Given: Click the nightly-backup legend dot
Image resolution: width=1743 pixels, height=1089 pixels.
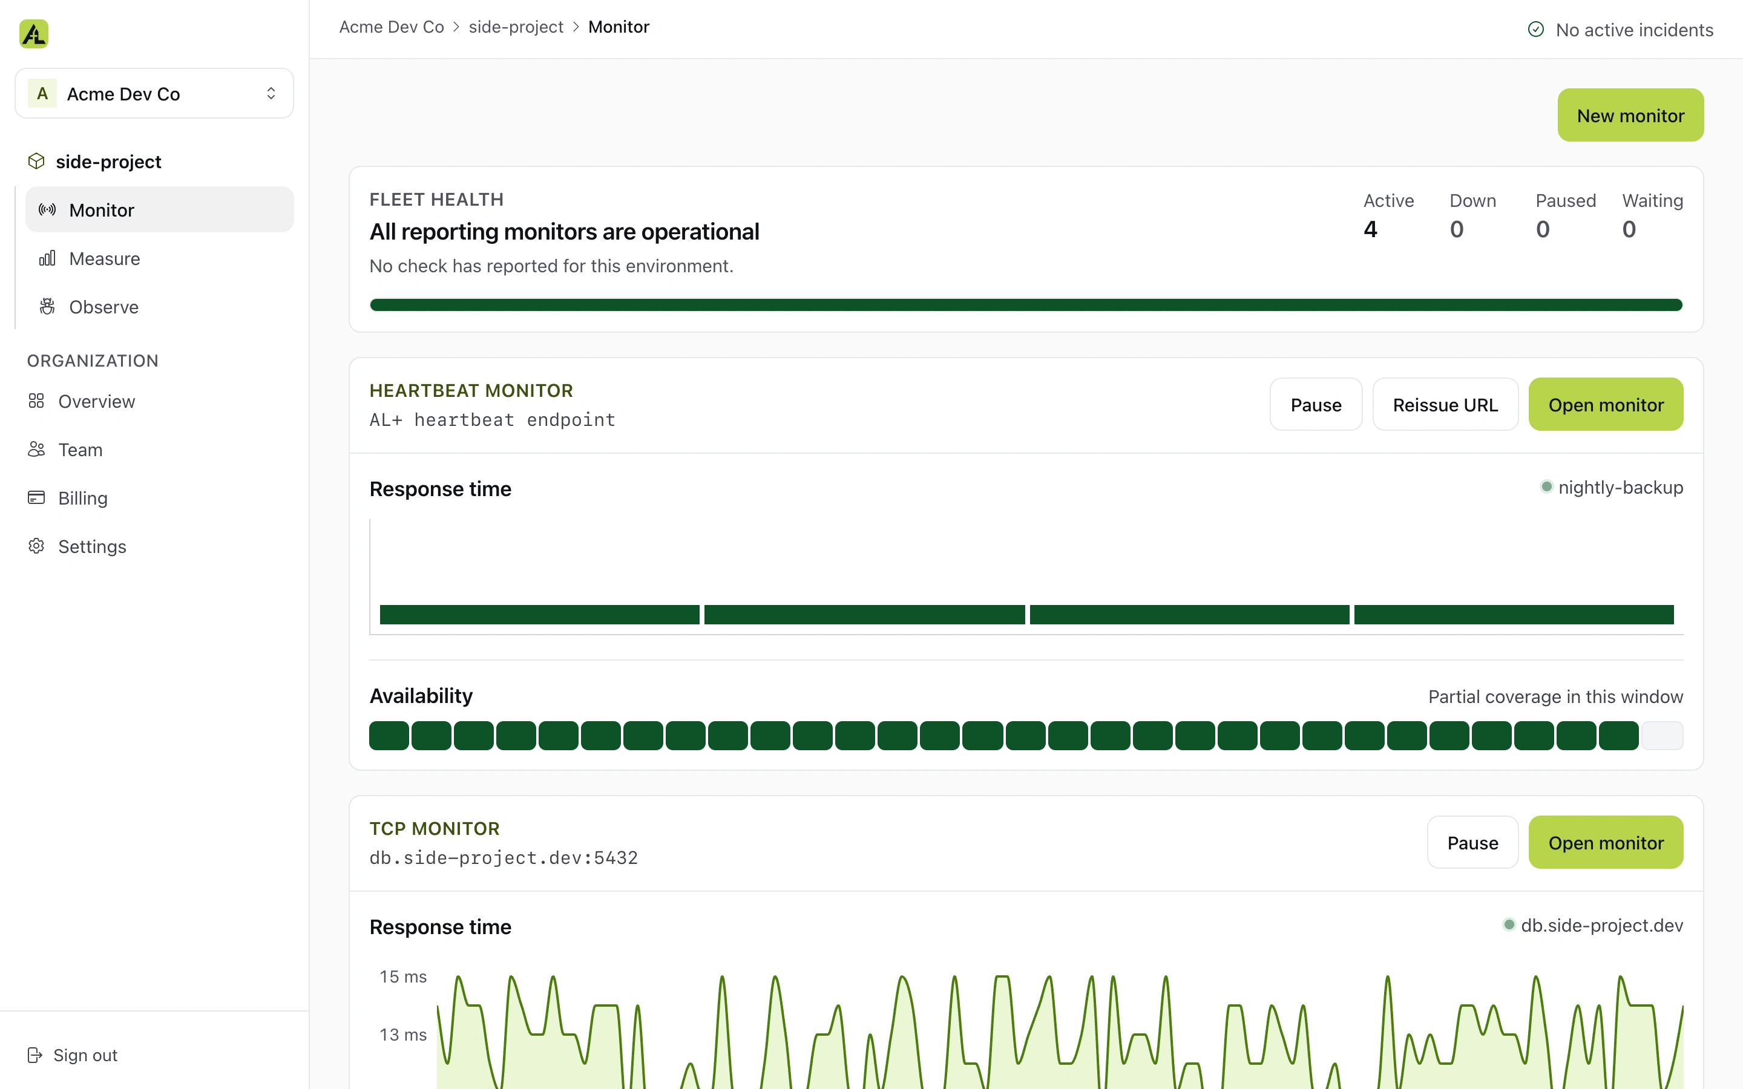Looking at the screenshot, I should pyautogui.click(x=1546, y=487).
